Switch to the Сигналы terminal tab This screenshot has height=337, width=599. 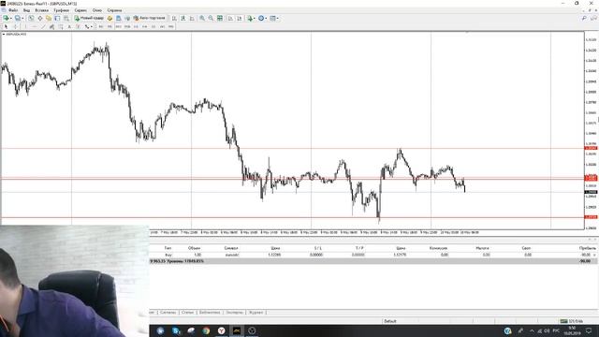click(168, 313)
